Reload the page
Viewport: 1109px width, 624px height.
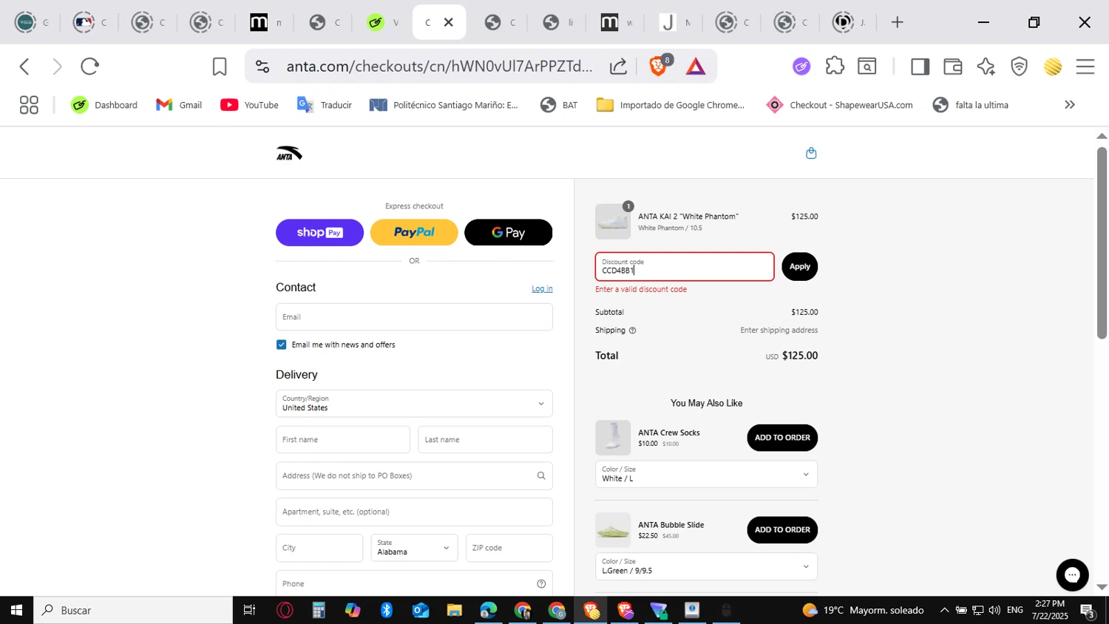(90, 67)
